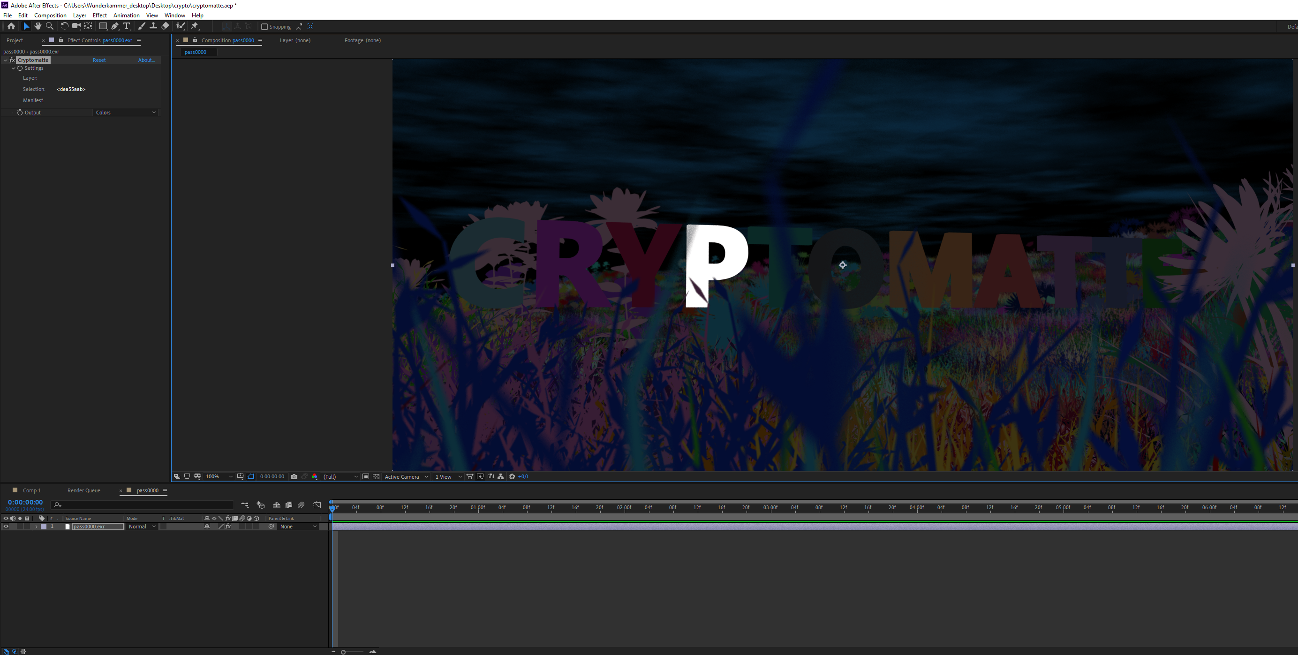Viewport: 1298px width, 655px height.
Task: Switch to the Comp 1 timeline tab
Action: [x=31, y=490]
